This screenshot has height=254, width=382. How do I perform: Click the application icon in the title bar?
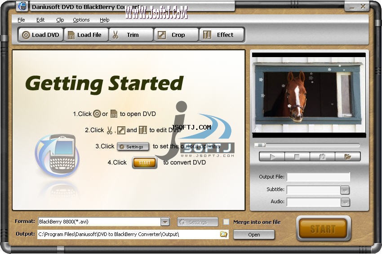pos(22,6)
